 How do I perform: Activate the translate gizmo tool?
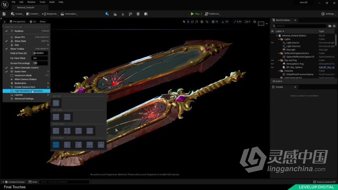pyautogui.click(x=188, y=22)
